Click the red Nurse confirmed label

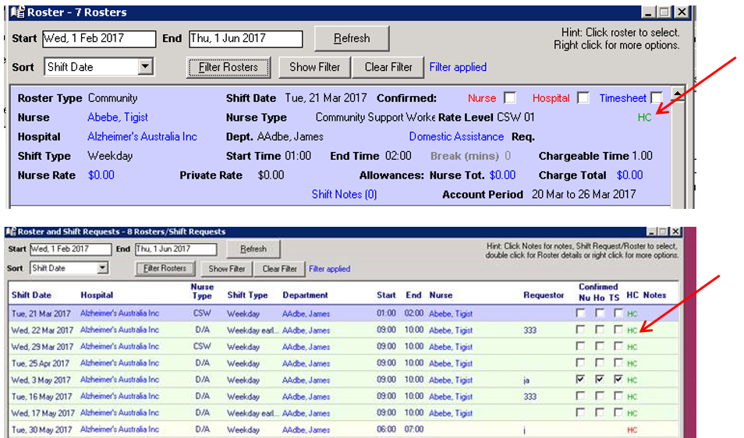[x=482, y=98]
